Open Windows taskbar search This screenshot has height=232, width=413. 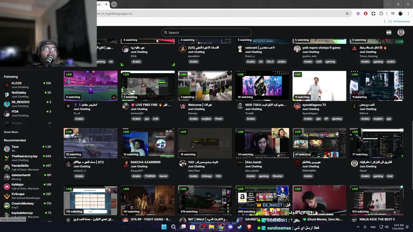(173, 227)
